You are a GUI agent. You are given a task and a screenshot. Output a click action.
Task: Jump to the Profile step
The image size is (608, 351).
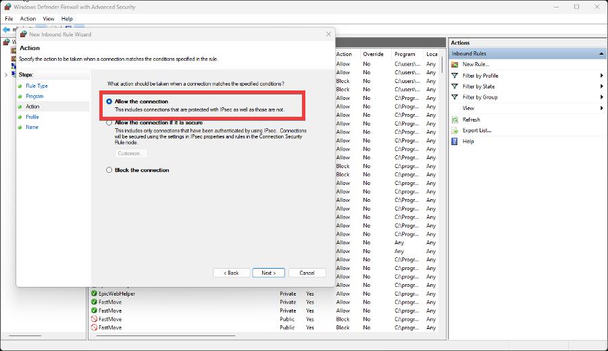point(32,117)
